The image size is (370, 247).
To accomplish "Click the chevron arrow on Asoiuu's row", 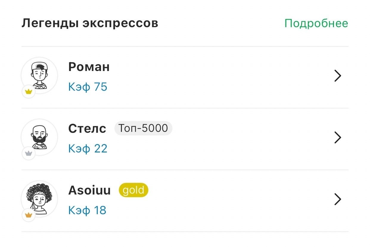I will pos(338,199).
